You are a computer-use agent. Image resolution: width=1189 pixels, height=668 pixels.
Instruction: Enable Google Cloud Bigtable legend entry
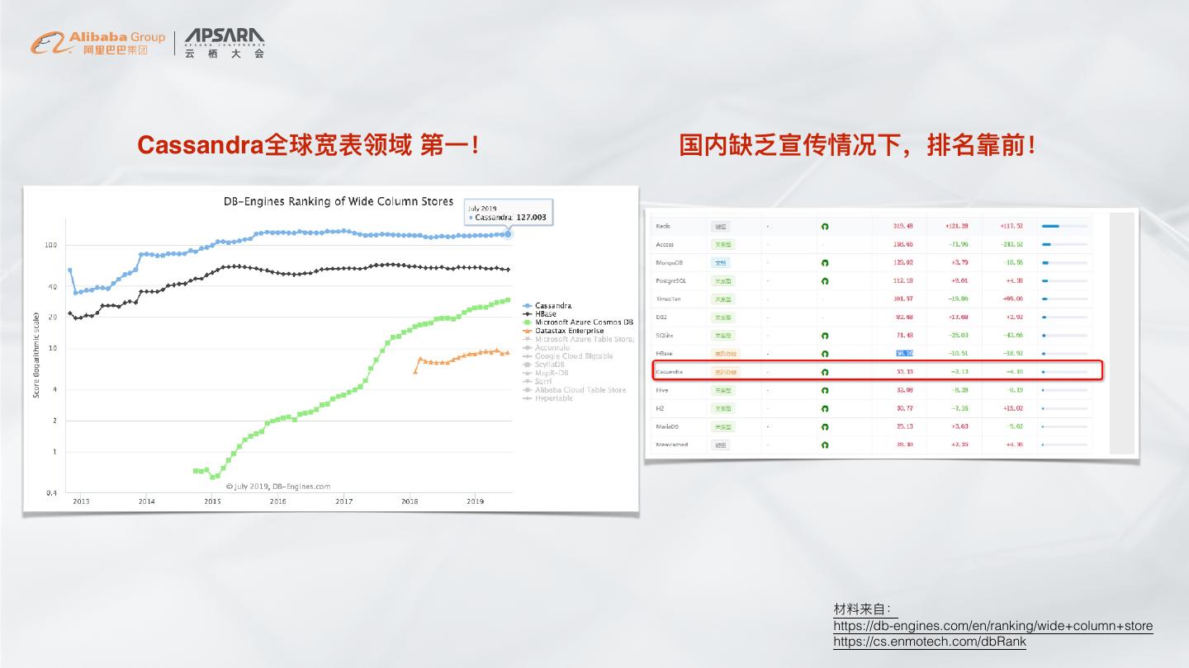[x=568, y=355]
